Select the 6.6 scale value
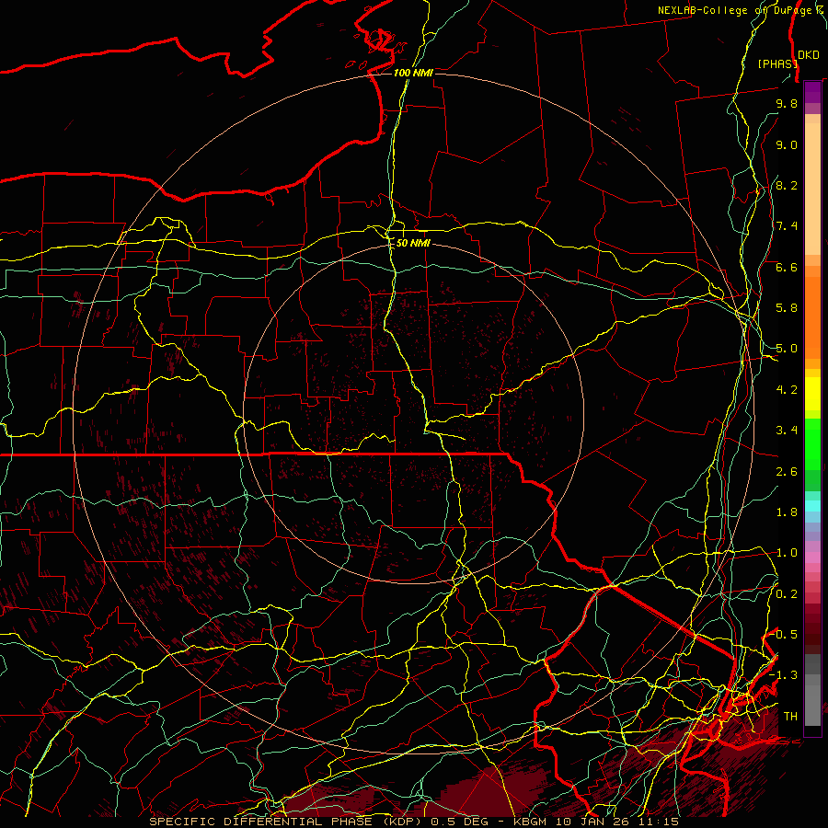This screenshot has width=828, height=828. coord(787,267)
